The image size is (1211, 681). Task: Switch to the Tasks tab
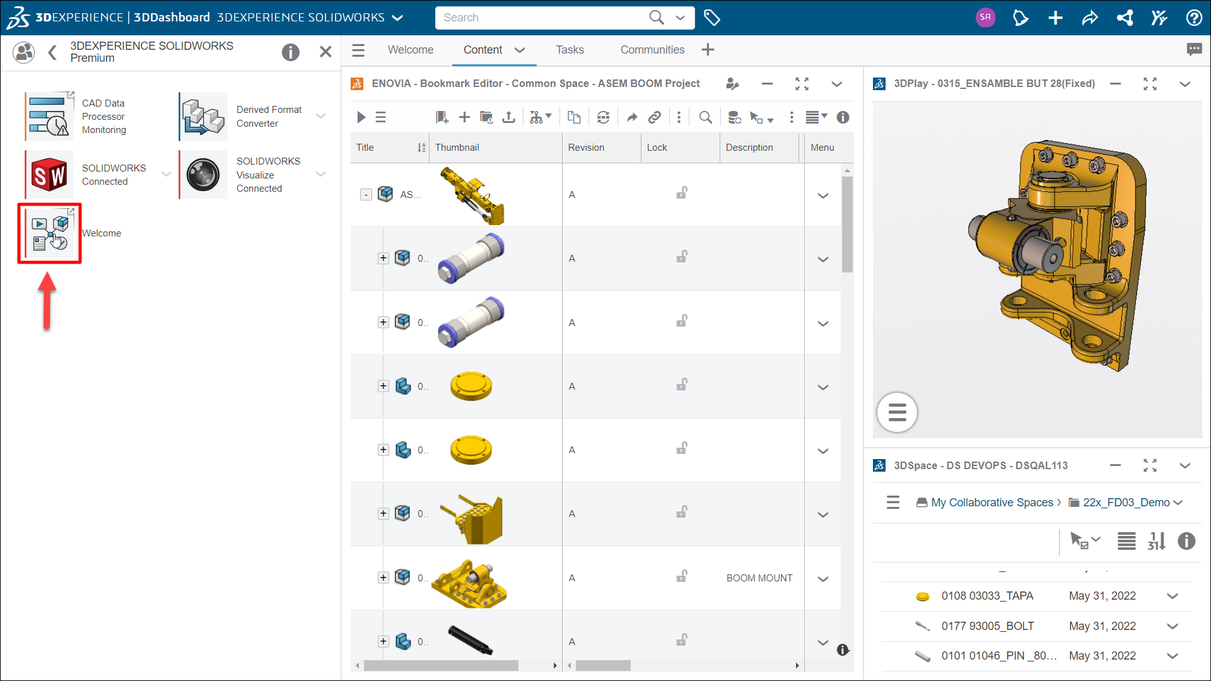(x=570, y=50)
